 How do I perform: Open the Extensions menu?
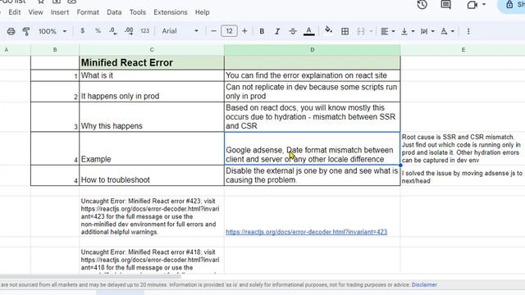pos(171,12)
